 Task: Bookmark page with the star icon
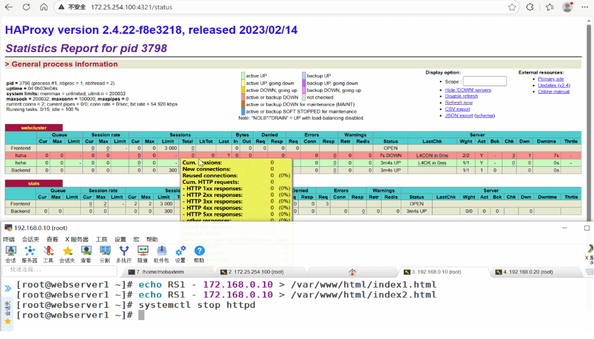tap(512, 7)
